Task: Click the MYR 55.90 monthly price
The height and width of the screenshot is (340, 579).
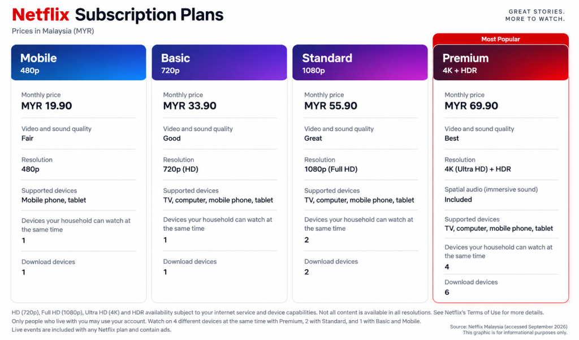Action: tap(330, 106)
